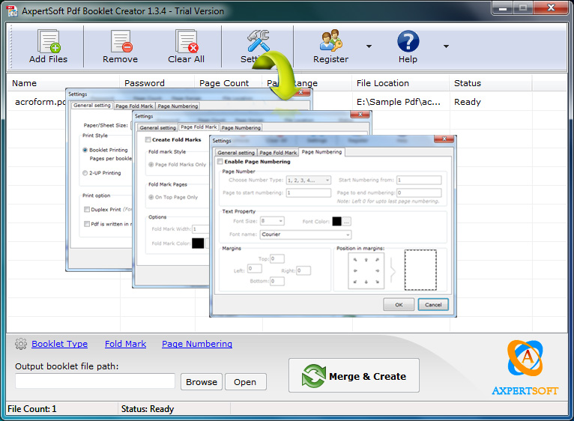Click the Status column header

tap(491, 83)
